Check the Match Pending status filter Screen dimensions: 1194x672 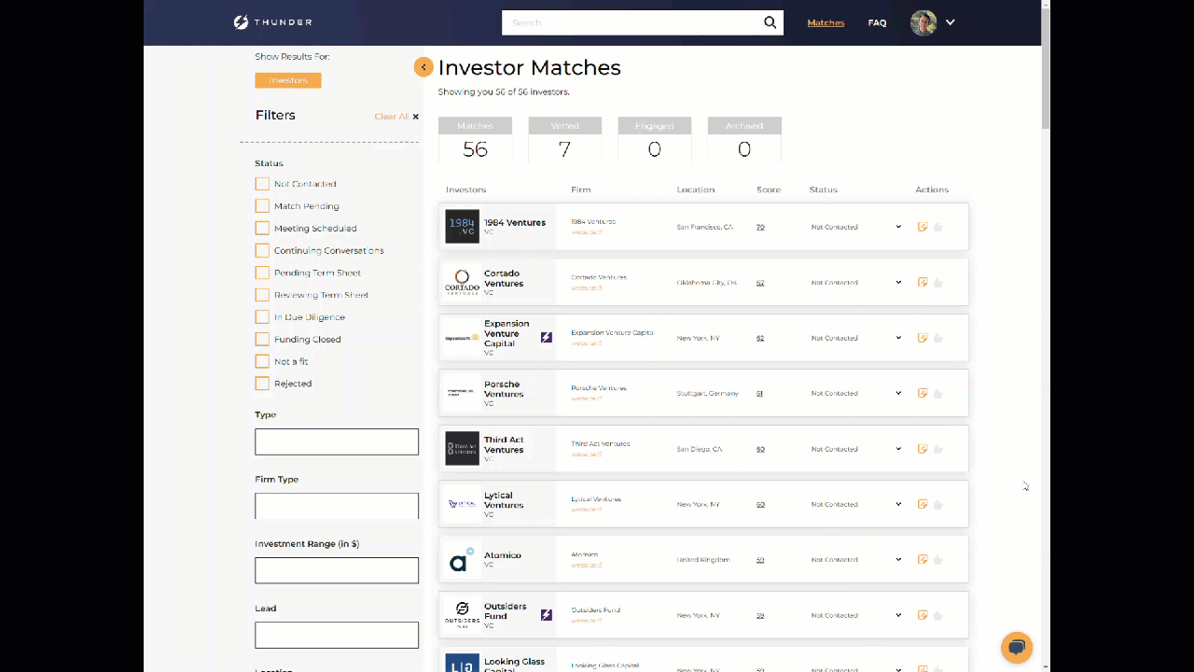pos(262,206)
